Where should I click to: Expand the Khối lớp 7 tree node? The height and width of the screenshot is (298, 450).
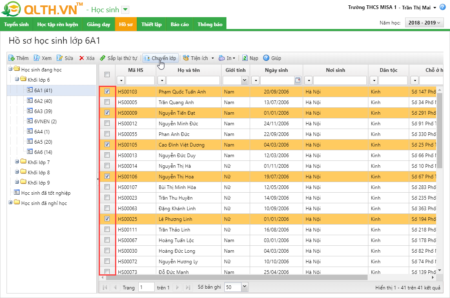click(x=17, y=162)
